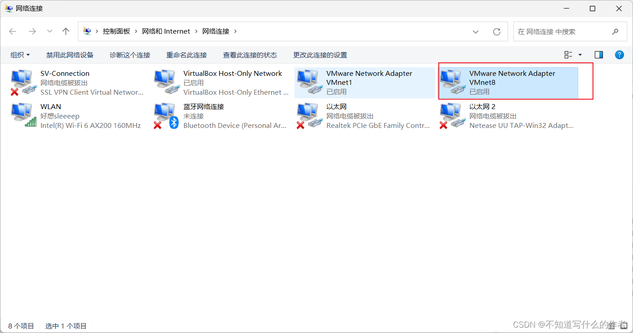This screenshot has width=633, height=333.
Task: Expand the chevron after 网络和 Internet
Action: point(196,31)
